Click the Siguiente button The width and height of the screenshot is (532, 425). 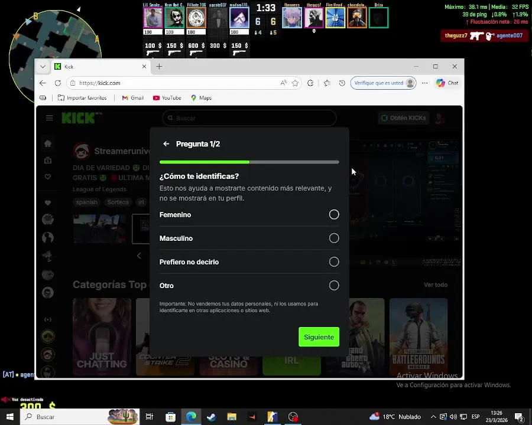(x=319, y=337)
